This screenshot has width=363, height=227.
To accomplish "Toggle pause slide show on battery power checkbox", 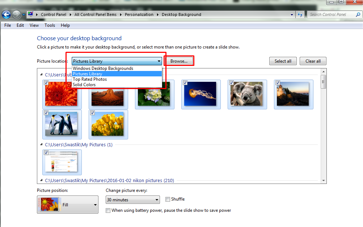I will coord(108,210).
